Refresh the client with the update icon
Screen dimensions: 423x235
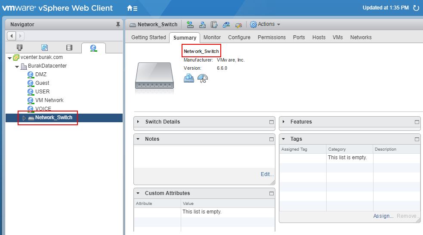(x=416, y=8)
